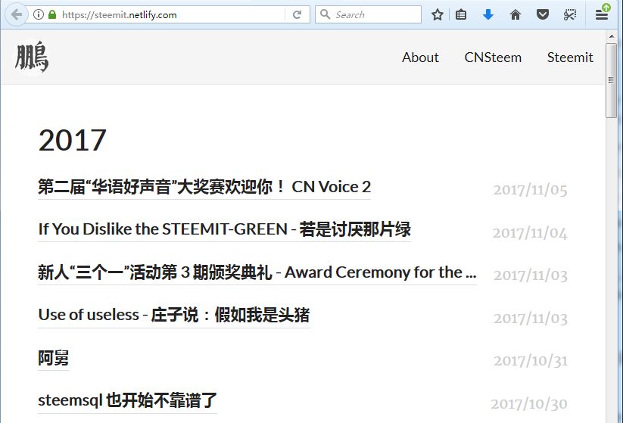
Task: Go to home page icon
Action: point(516,14)
